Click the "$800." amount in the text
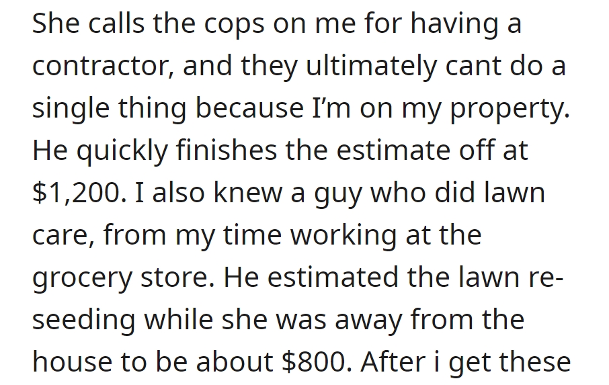Viewport: 609px width, 385px height. 317,361
